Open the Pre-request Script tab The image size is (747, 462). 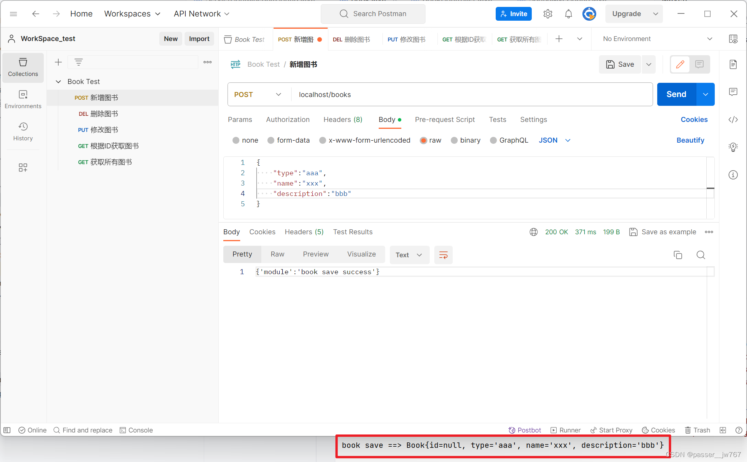(x=445, y=120)
